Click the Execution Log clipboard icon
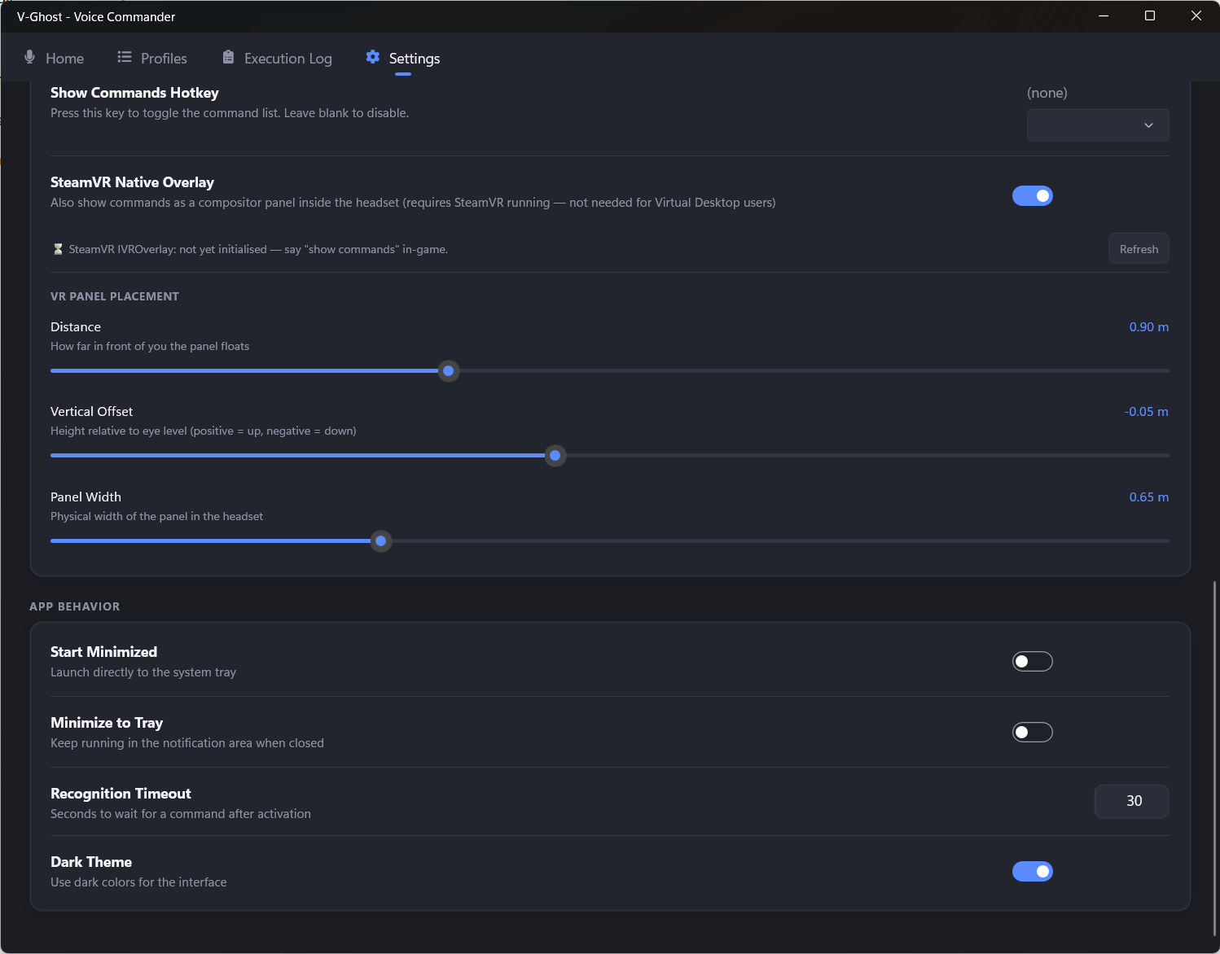Screen dimensions: 1220x954 click(228, 57)
